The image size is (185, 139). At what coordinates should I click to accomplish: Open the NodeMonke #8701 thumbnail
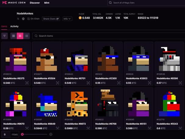coord(77,59)
